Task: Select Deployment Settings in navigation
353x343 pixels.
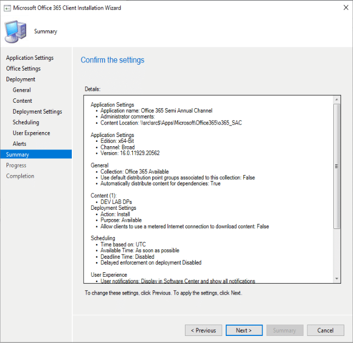Action: [x=37, y=111]
